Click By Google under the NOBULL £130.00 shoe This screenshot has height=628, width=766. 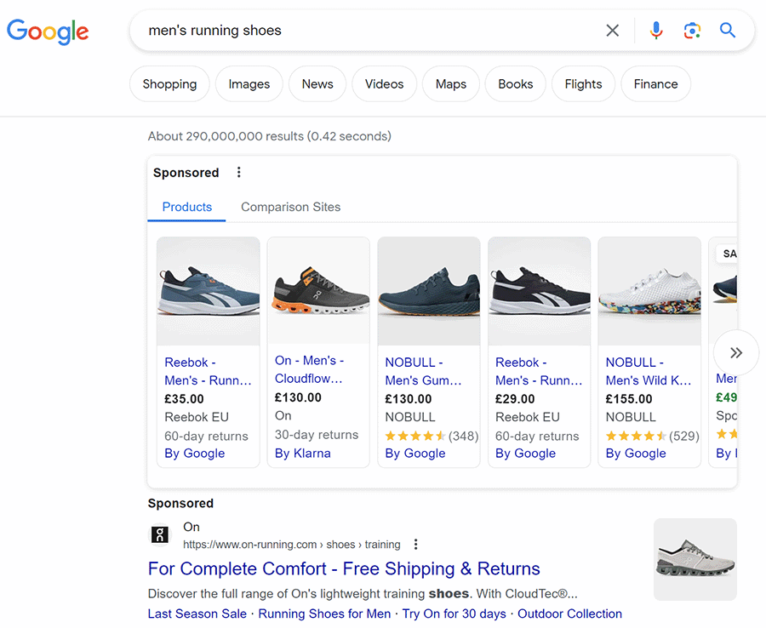coord(415,454)
